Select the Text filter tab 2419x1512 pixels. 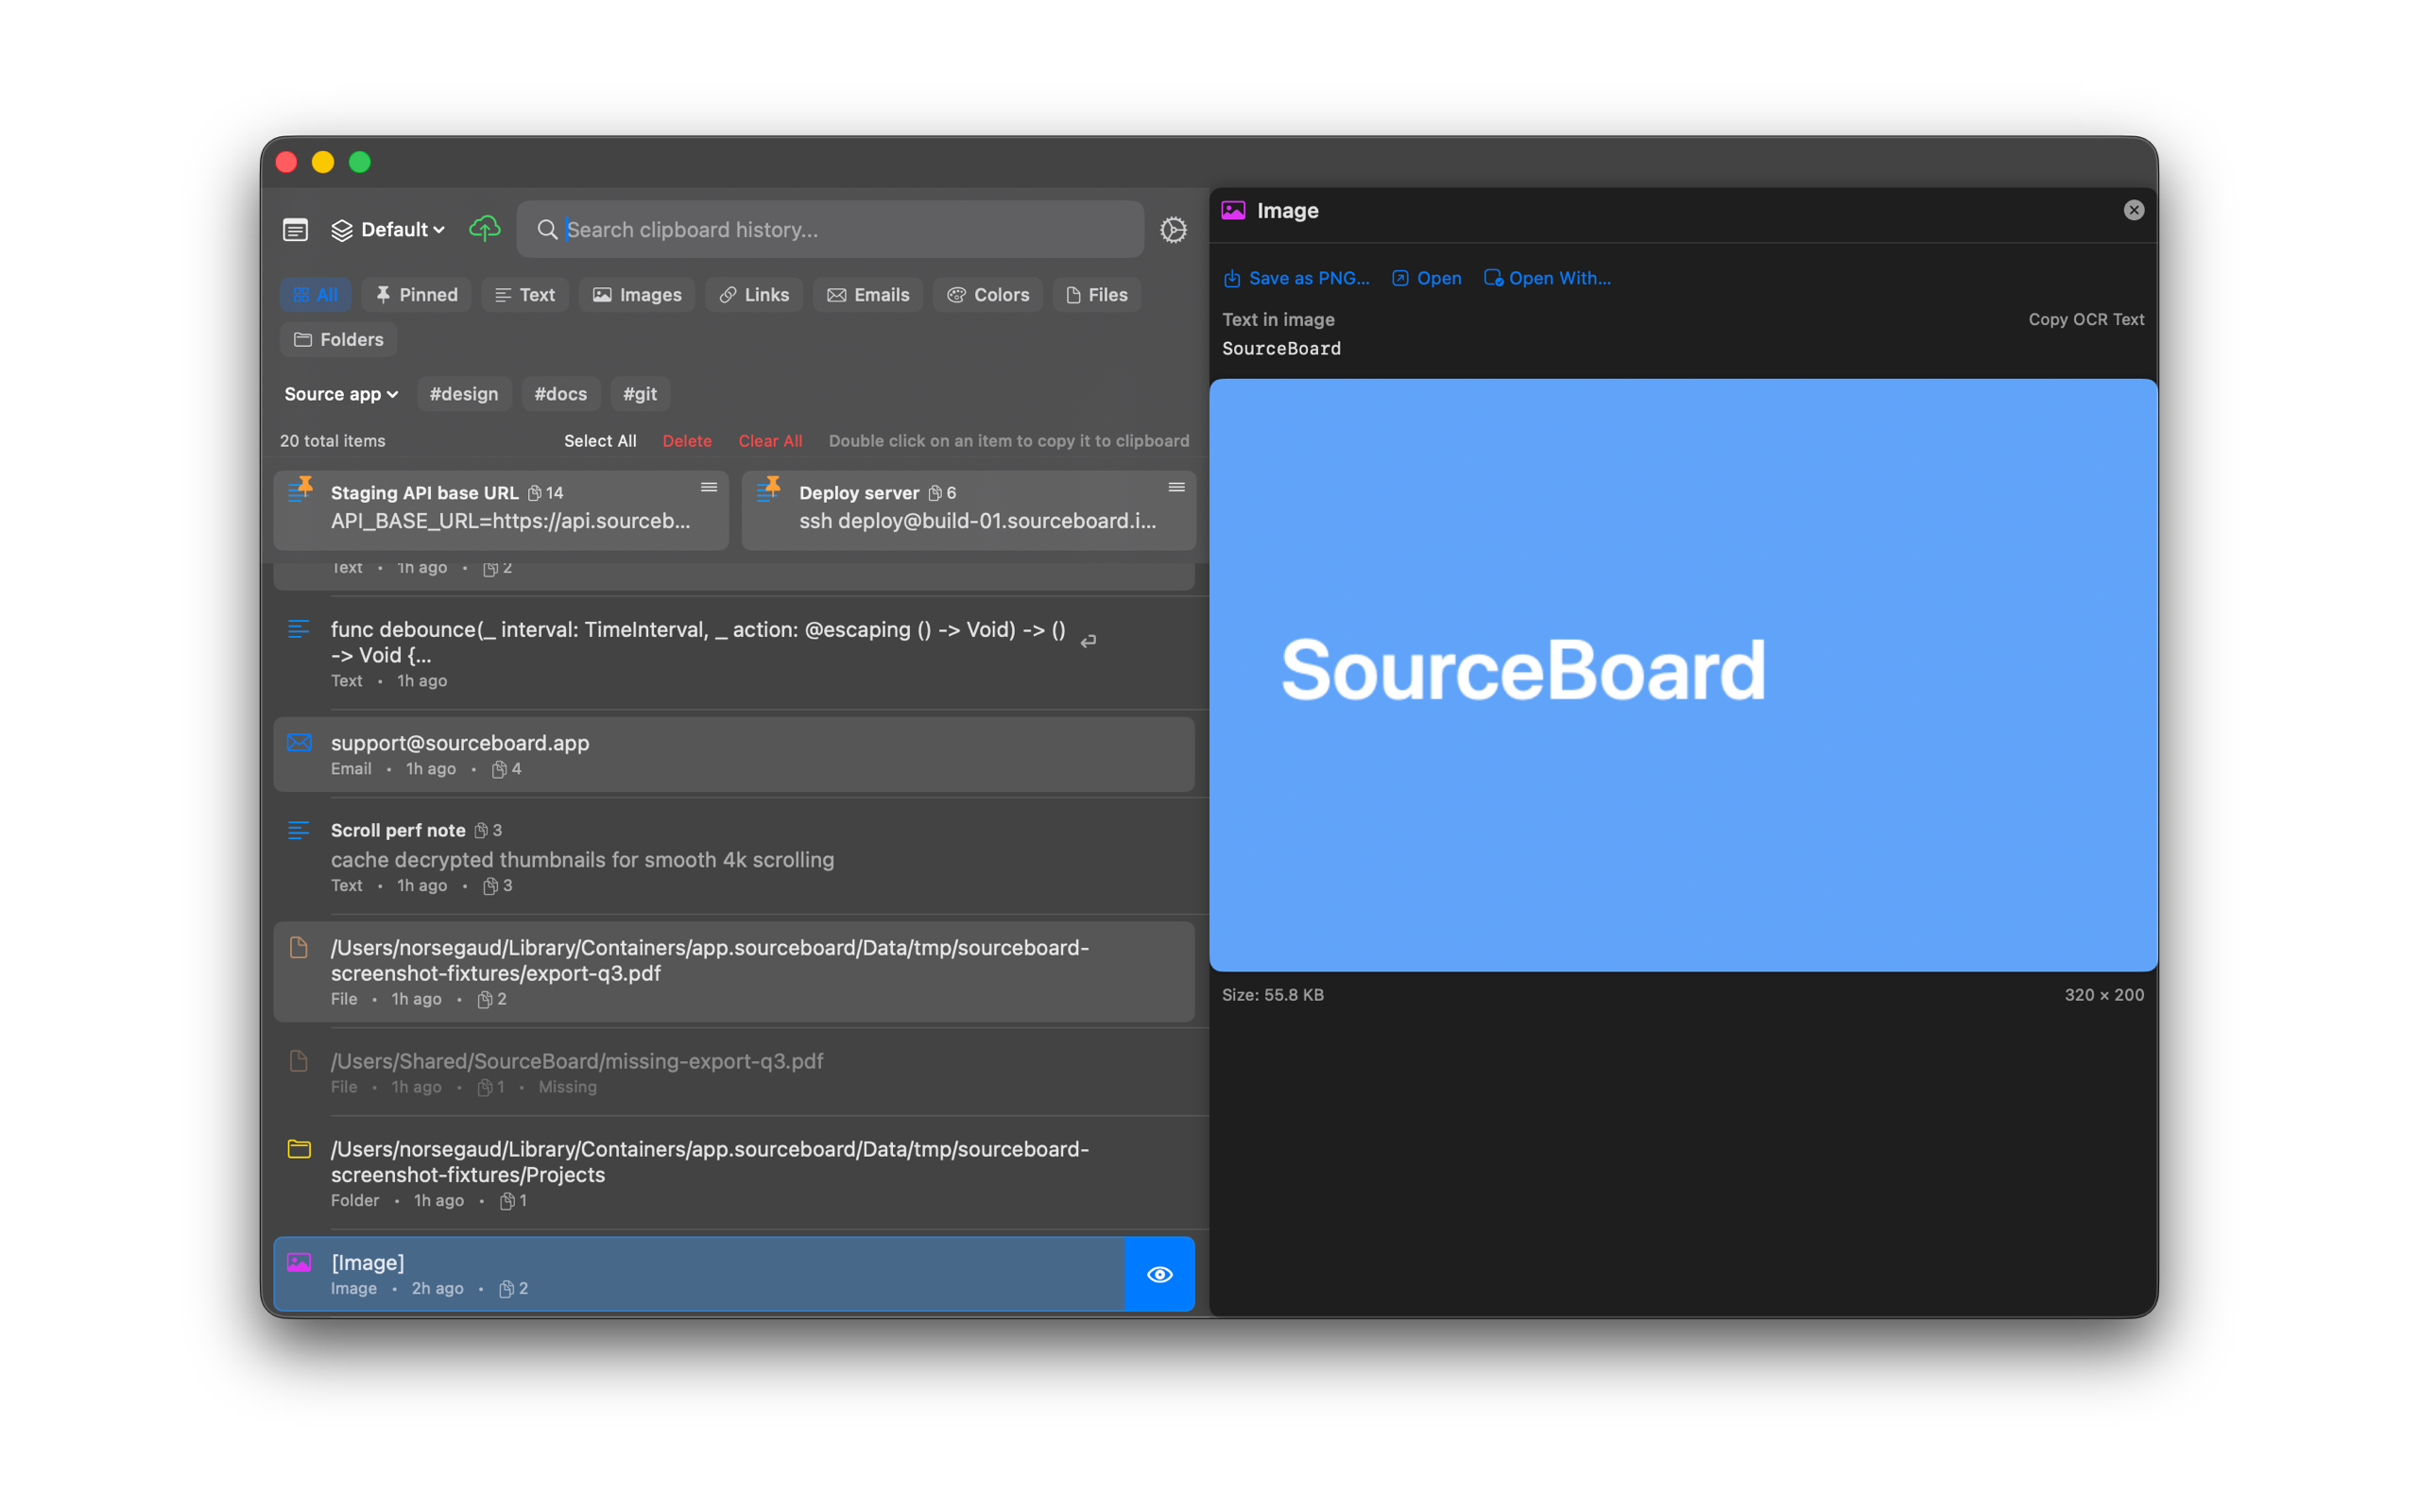pyautogui.click(x=524, y=294)
